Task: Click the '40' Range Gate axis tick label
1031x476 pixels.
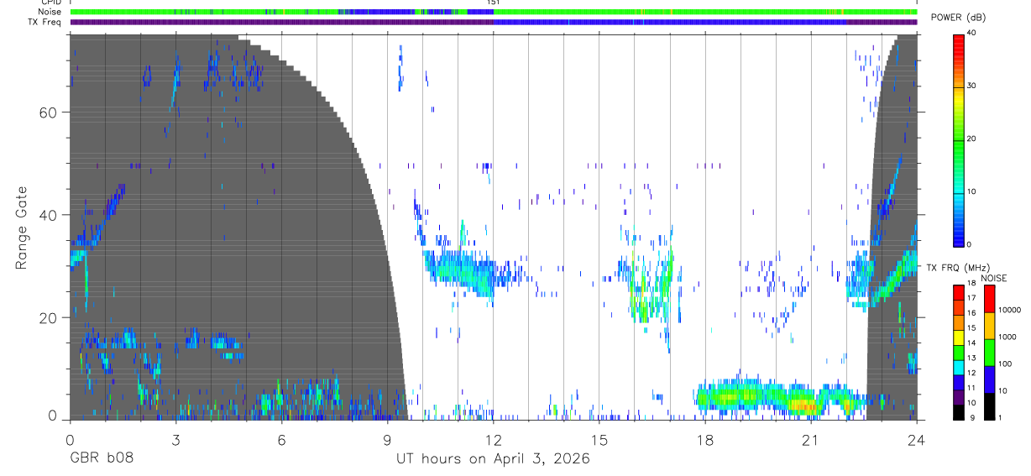Action: click(x=48, y=215)
